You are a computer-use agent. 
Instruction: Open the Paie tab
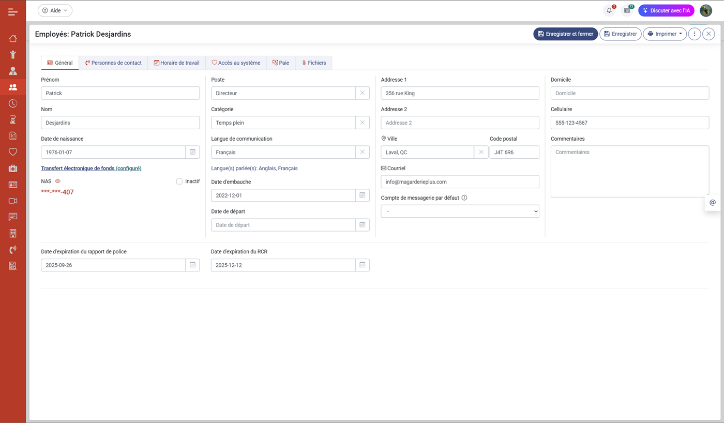(x=281, y=63)
